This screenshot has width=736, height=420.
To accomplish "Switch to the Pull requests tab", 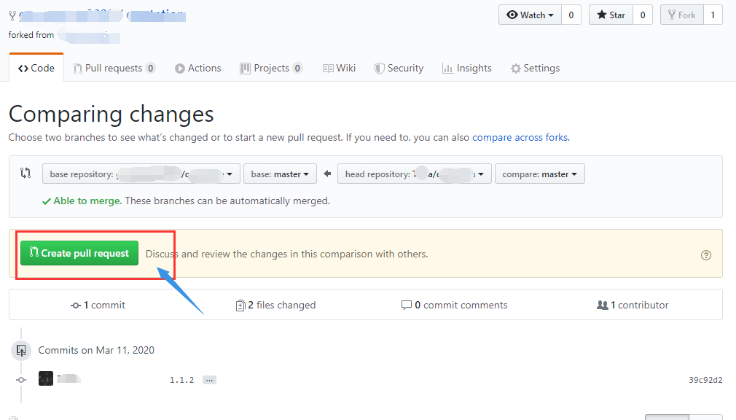I will (113, 68).
